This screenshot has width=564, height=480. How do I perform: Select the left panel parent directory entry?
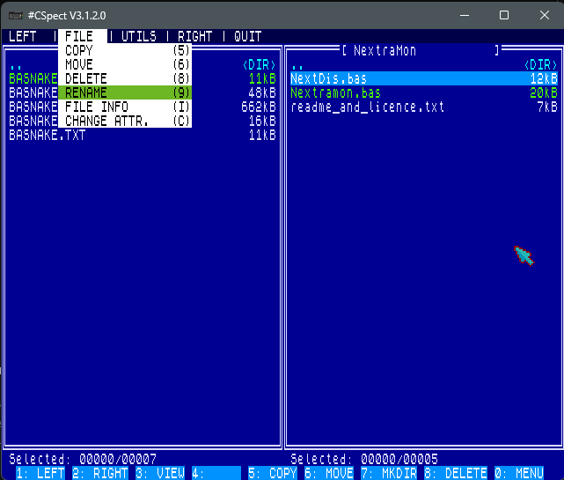click(143, 65)
